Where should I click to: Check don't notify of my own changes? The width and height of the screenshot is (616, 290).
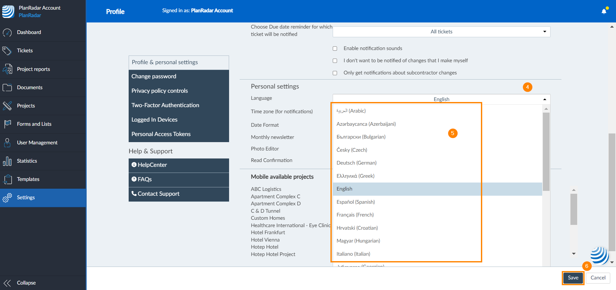335,61
